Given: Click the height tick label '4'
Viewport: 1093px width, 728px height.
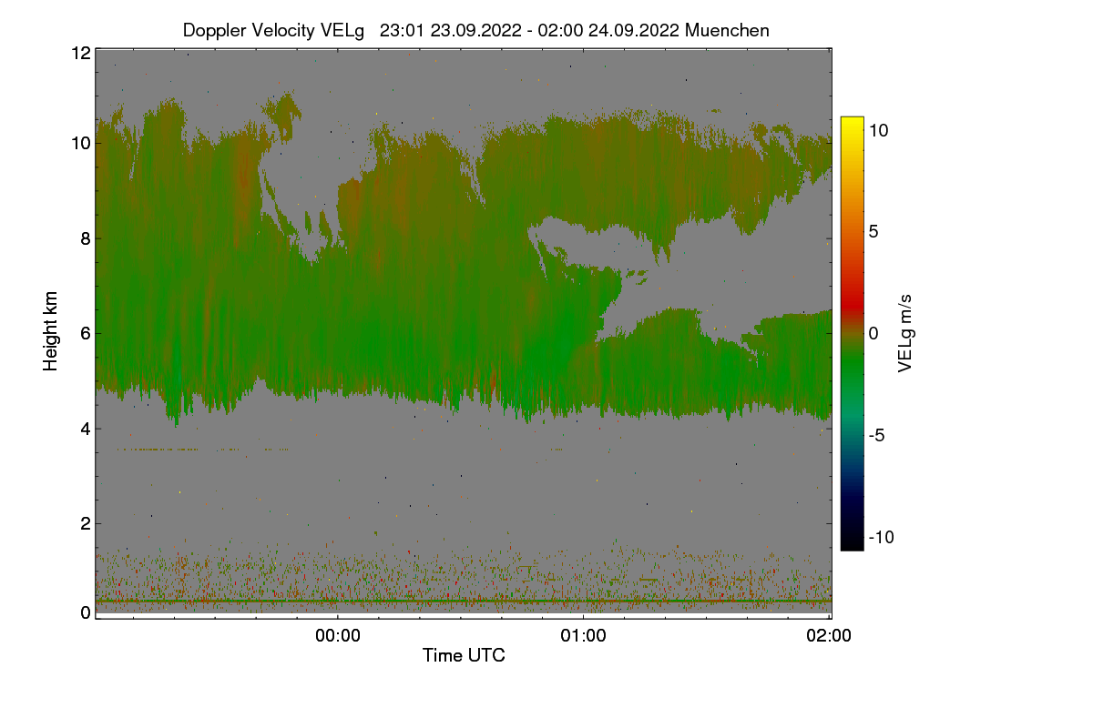Looking at the screenshot, I should pos(85,429).
